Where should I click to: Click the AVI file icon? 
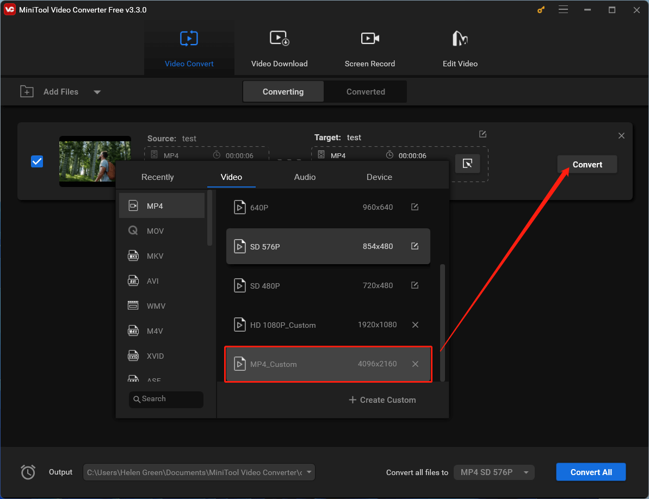click(x=133, y=280)
